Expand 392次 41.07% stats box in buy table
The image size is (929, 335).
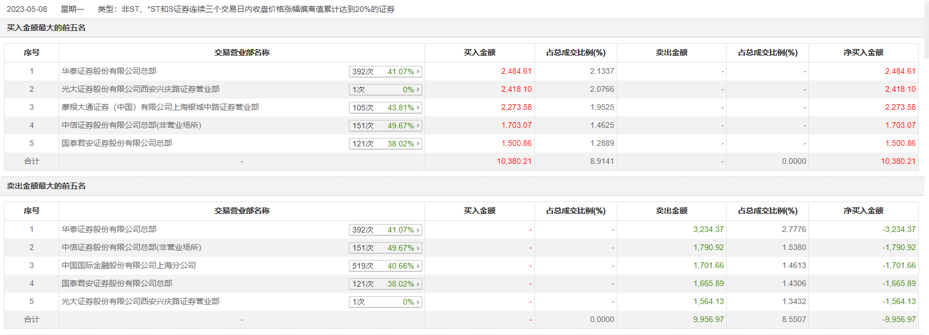point(386,72)
